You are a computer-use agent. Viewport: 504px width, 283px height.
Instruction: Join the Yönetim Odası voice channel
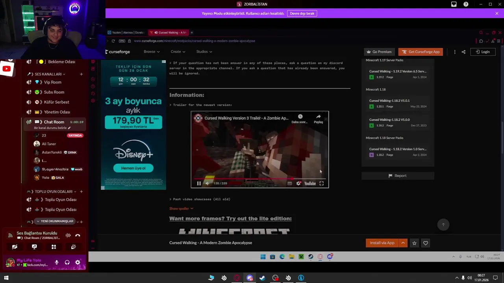coord(55,112)
